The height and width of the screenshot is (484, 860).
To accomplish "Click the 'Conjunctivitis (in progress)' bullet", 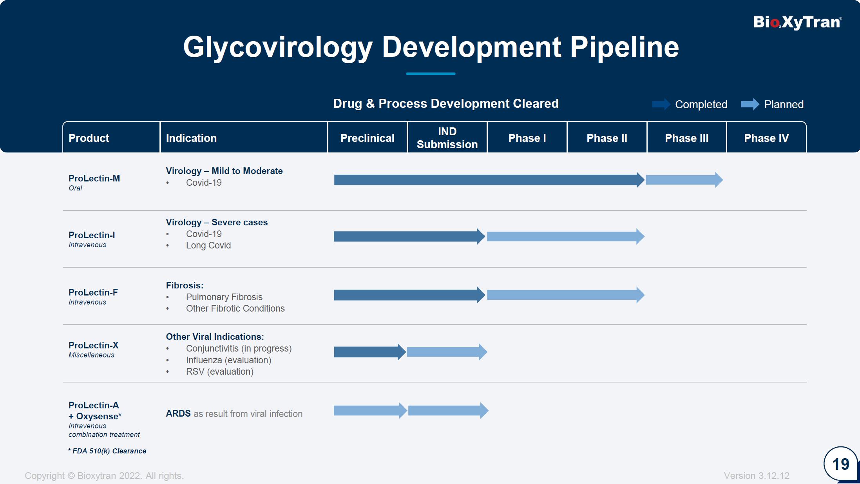I will (x=239, y=348).
